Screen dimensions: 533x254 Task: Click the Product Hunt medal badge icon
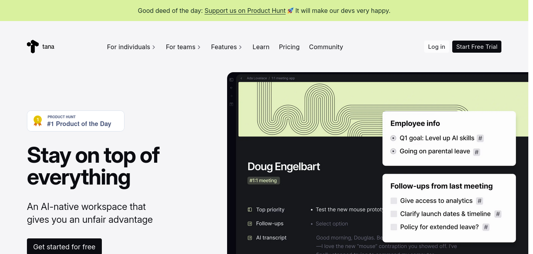point(37,121)
